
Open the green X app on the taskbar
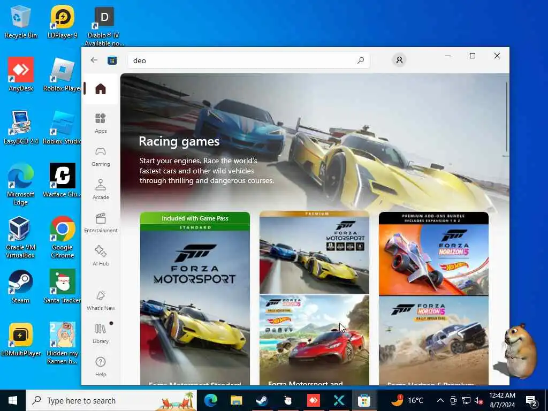click(339, 400)
